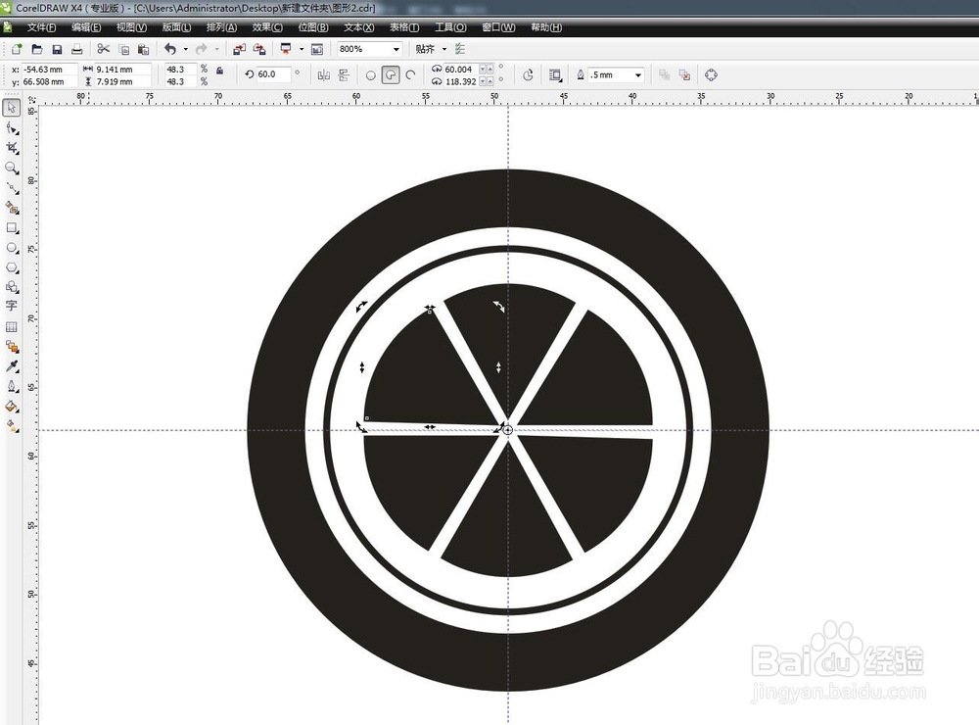Viewport: 979px width, 725px height.
Task: Click the Redo arrow icon
Action: (x=201, y=49)
